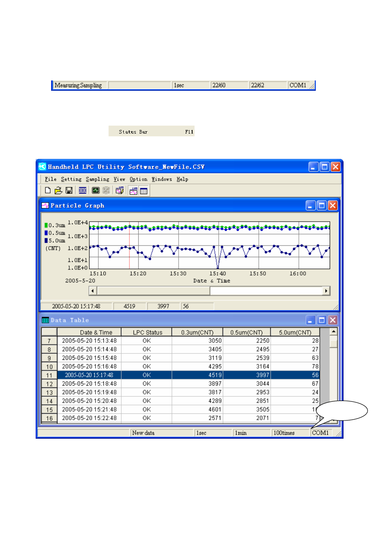378x535 pixels.
Task: Click cell 2005-05-20 15:13:48
Action: click(x=90, y=341)
